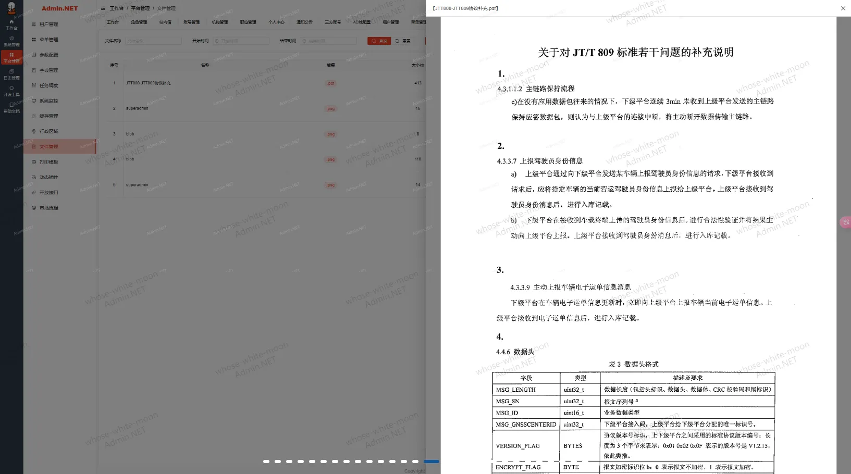This screenshot has width=851, height=474.
Task: Click the .png suffix tag in row 4
Action: [x=331, y=159]
